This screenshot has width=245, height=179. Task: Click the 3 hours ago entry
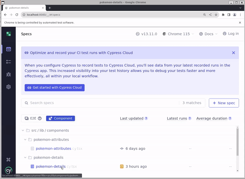click(x=133, y=166)
